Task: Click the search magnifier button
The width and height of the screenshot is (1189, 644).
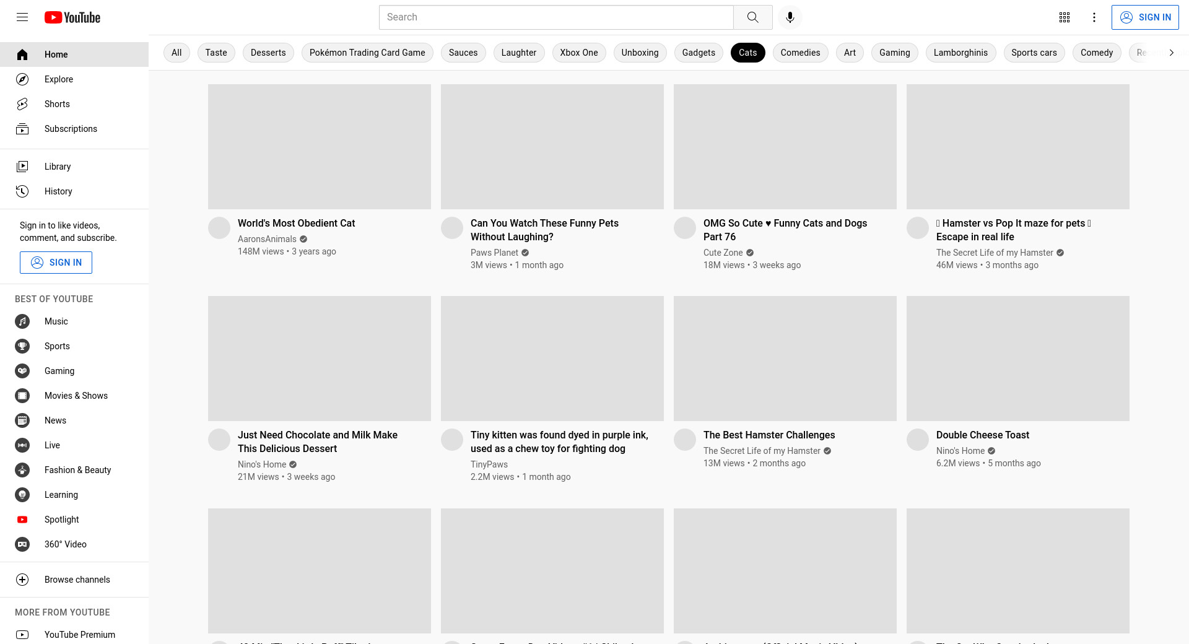Action: tap(753, 17)
